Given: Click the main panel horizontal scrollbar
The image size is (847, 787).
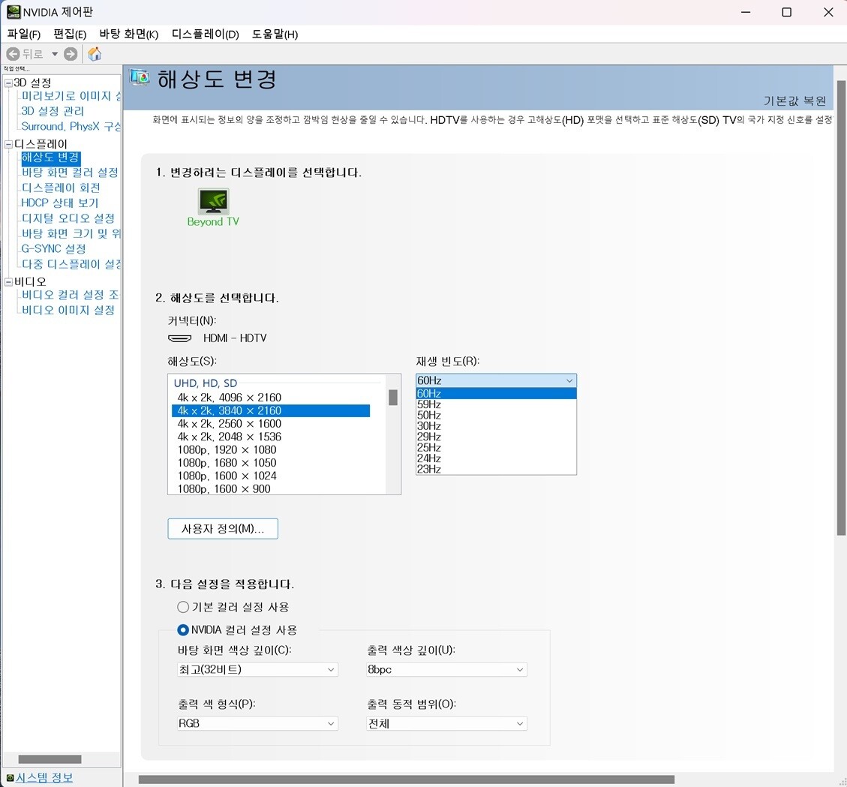Looking at the screenshot, I should click(406, 779).
